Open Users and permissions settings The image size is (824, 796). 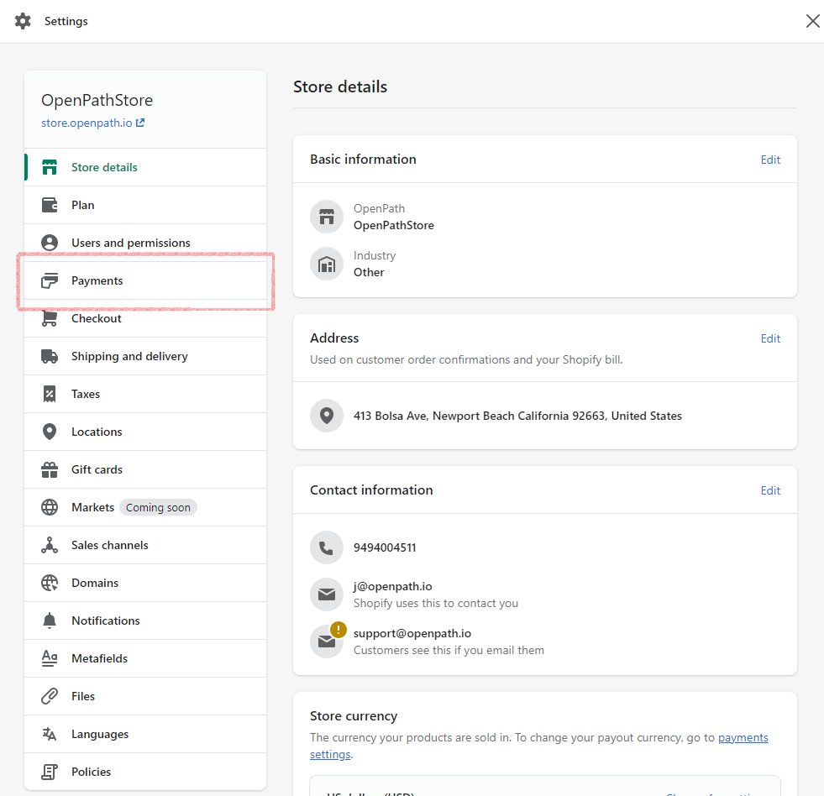tap(145, 243)
